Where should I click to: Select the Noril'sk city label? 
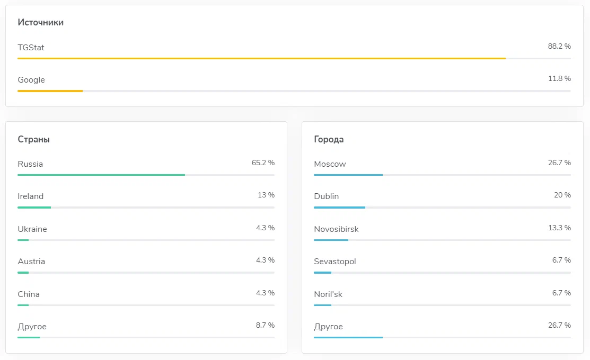point(328,294)
